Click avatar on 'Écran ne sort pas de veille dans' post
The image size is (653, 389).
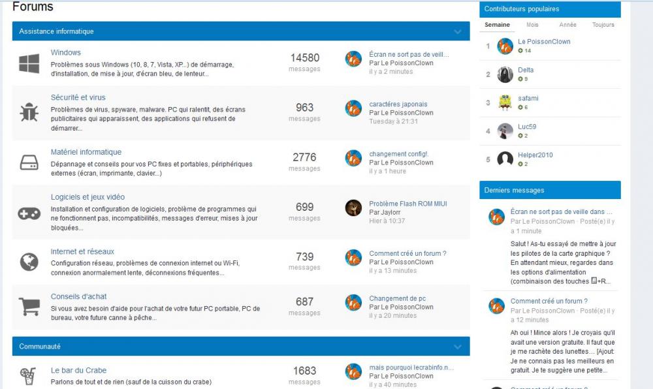[x=496, y=217]
